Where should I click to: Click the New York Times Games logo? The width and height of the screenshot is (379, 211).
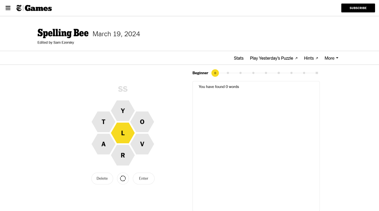(34, 8)
